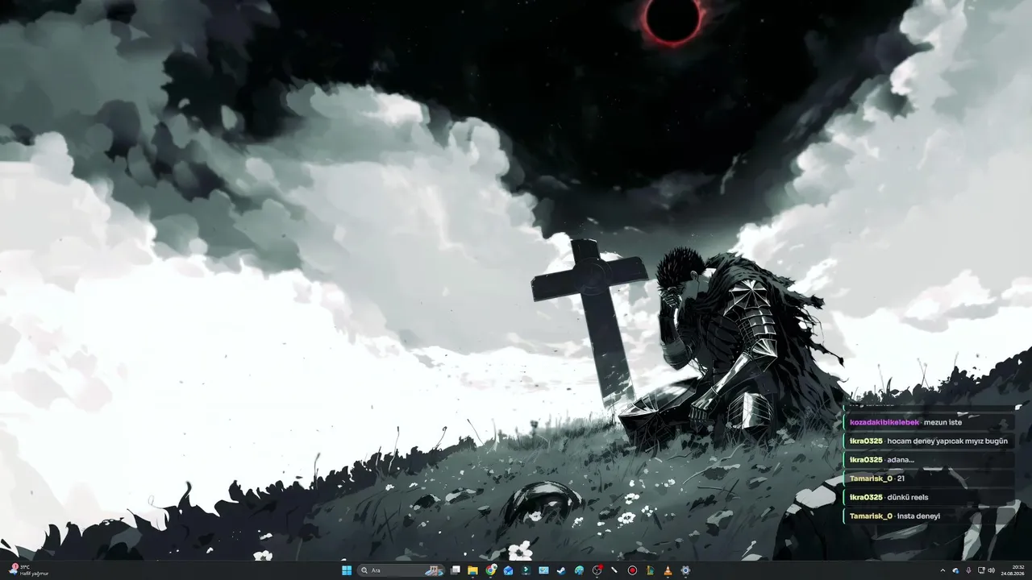Expand hidden system tray icons chevron

943,570
